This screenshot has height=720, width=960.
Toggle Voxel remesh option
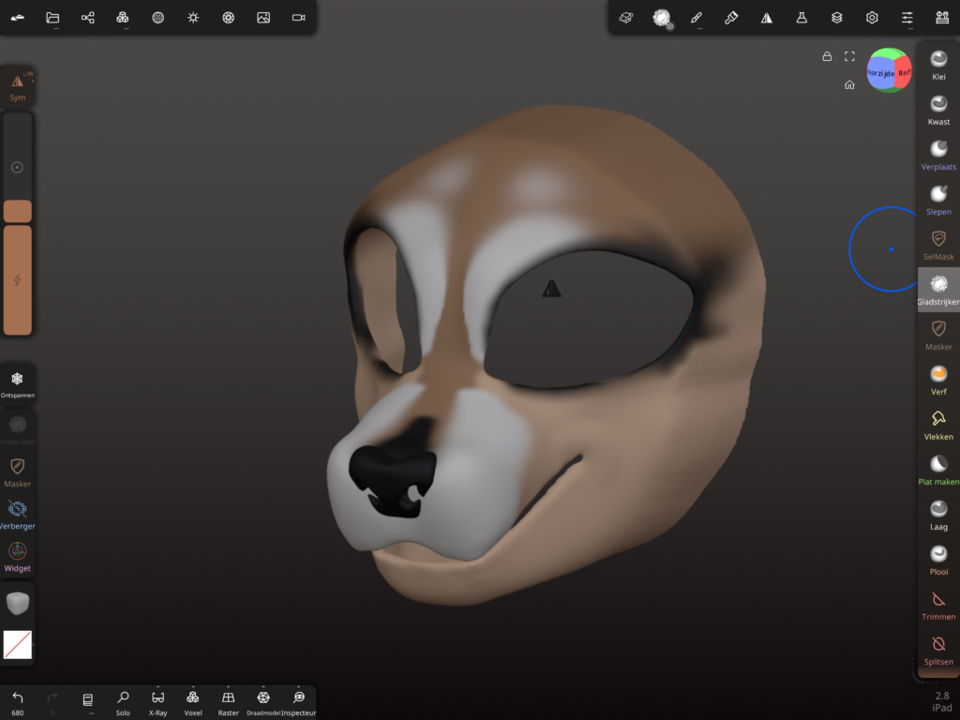click(193, 702)
